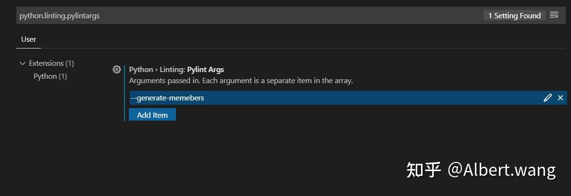Click the Pylint Args setting title

click(205, 70)
